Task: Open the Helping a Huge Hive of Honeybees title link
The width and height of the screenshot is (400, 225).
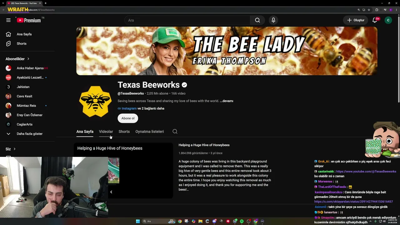Action: [x=204, y=145]
